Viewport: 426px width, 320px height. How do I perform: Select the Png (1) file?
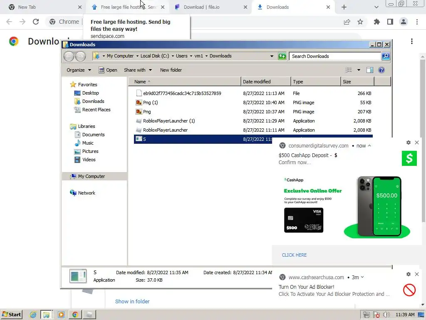coord(253,102)
